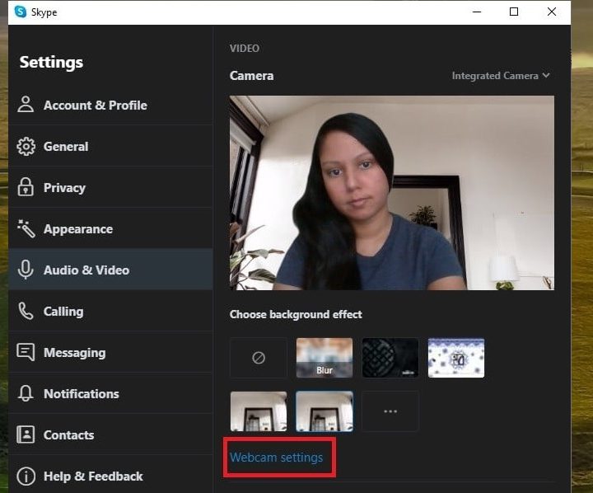Click the Settings heading text

coord(51,63)
